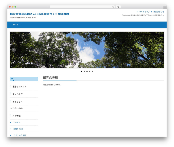Open a new tab with the plus icon
Image resolution: width=174 pixels, height=147 pixels.
pyautogui.click(x=165, y=8)
